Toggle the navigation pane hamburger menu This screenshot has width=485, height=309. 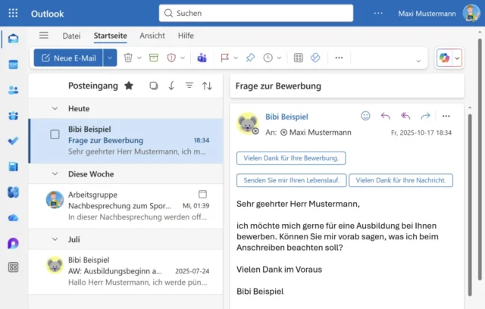click(44, 36)
